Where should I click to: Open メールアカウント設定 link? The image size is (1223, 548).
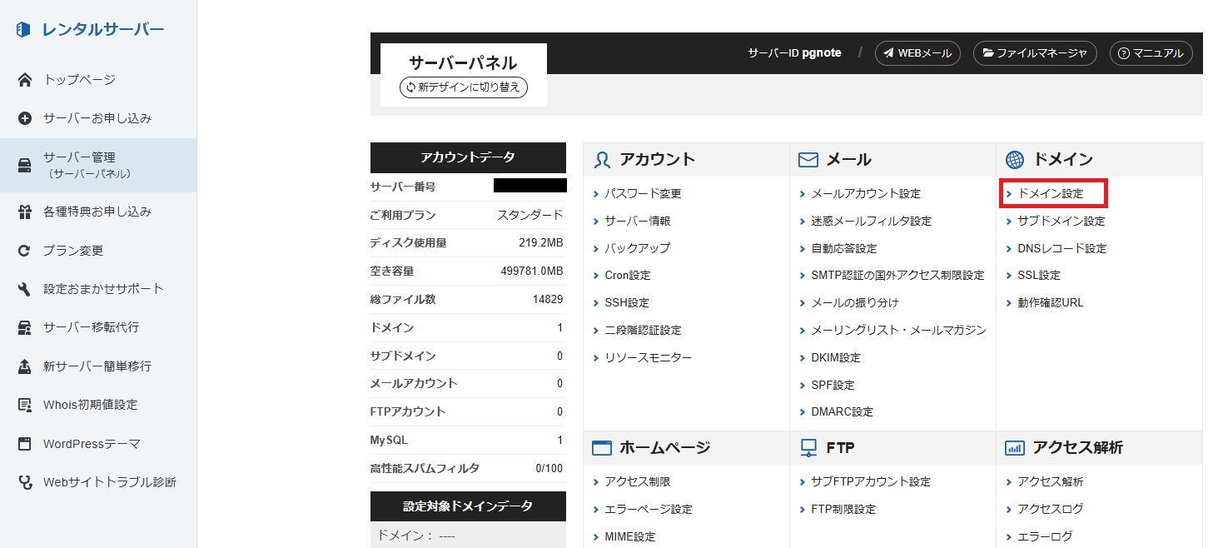[866, 193]
